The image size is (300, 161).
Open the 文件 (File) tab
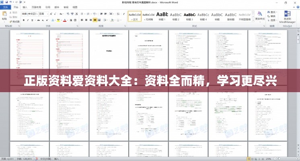5,7
